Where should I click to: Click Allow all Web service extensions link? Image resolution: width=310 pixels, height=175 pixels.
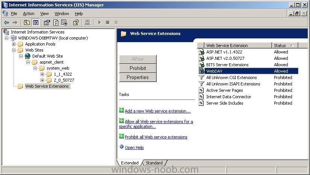coord(156,124)
